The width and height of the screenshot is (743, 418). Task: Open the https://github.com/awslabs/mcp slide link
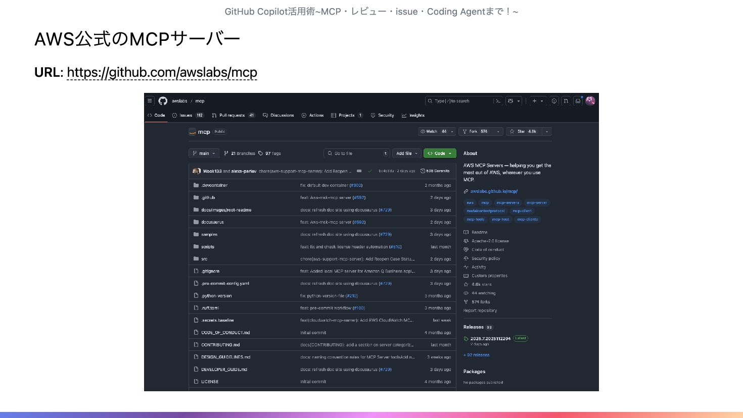click(x=162, y=73)
